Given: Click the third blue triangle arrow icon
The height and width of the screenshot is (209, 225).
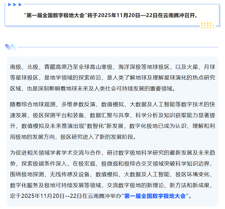Looking at the screenshot, I should point(20,4).
